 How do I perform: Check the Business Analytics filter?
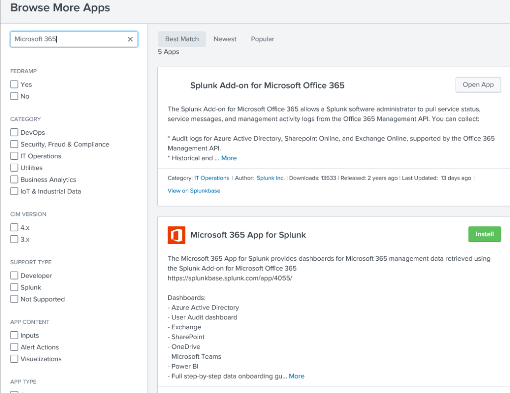(14, 180)
